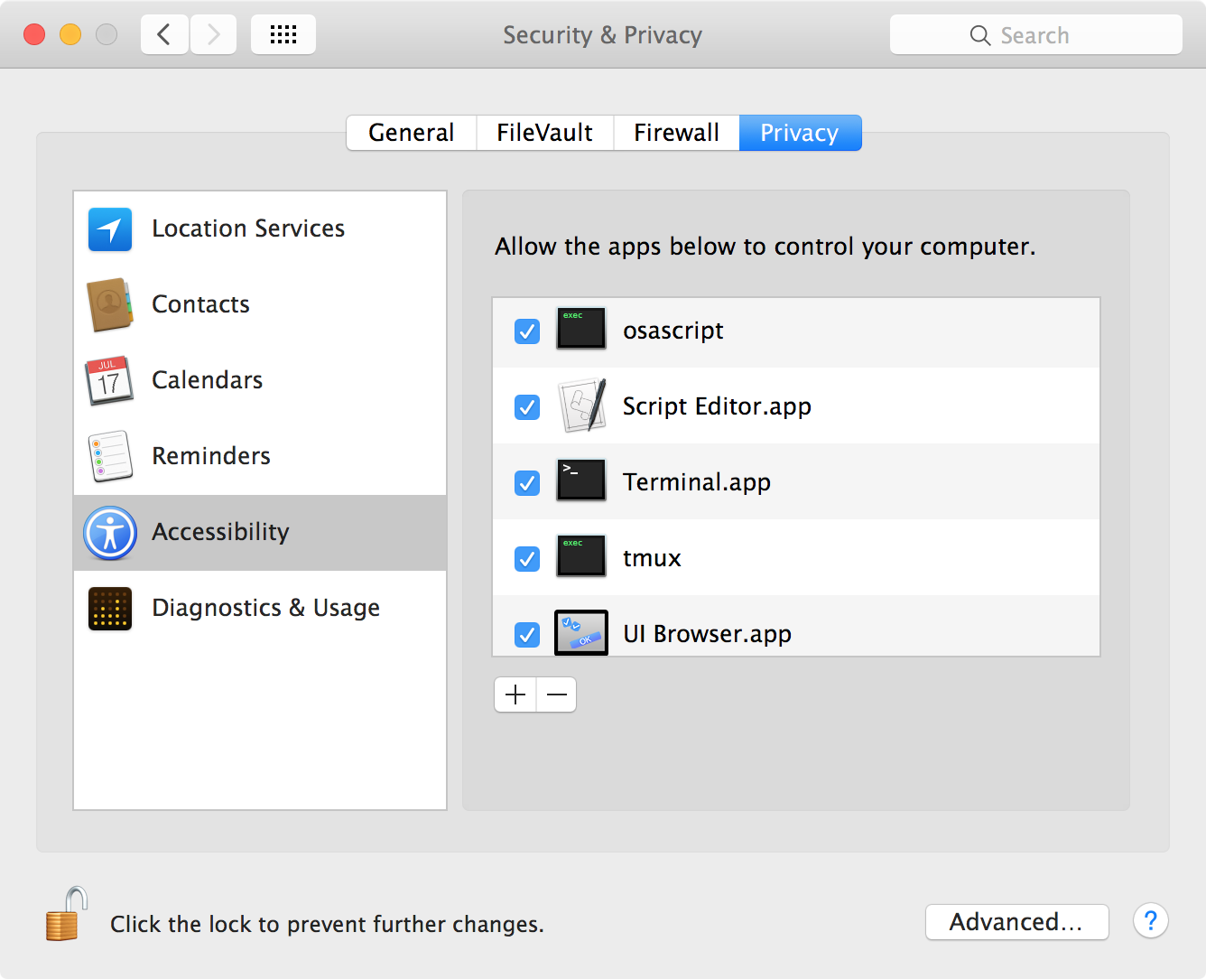Click the Diagnostics & Usage icon

pos(110,609)
